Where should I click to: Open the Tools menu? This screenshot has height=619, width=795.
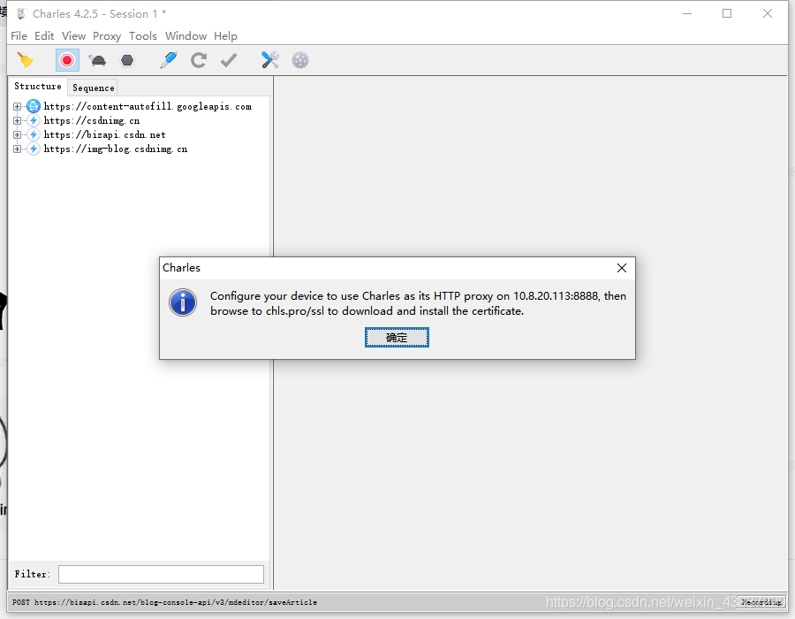point(143,36)
